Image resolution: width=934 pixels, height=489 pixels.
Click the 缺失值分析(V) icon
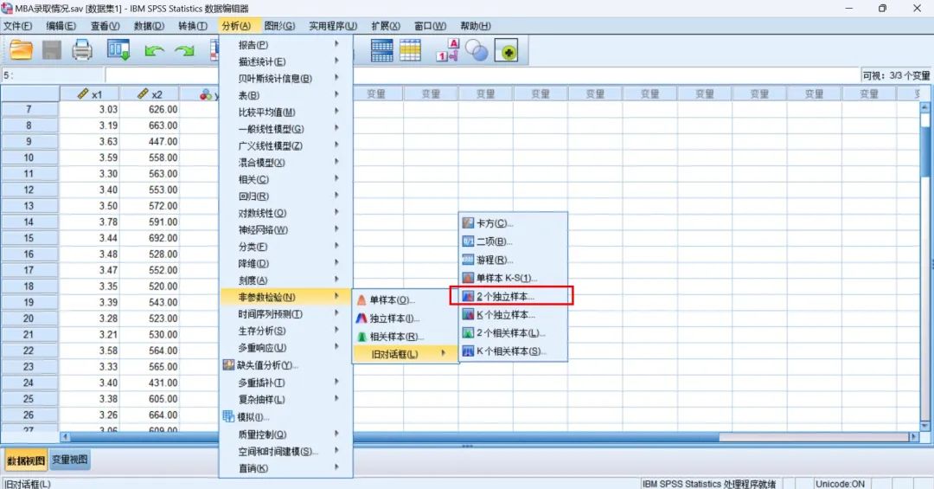point(228,365)
